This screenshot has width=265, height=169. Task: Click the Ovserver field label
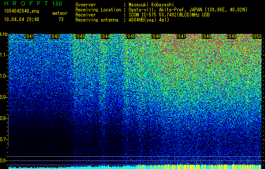pyautogui.click(x=86, y=5)
